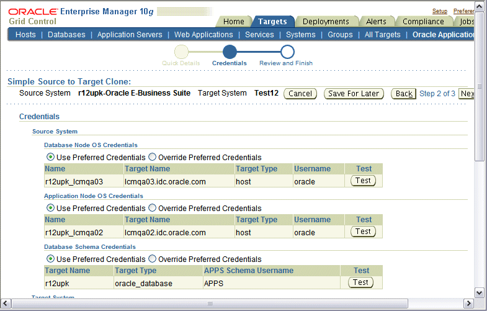
Task: Click the Quick Details step circle
Action: (x=181, y=52)
